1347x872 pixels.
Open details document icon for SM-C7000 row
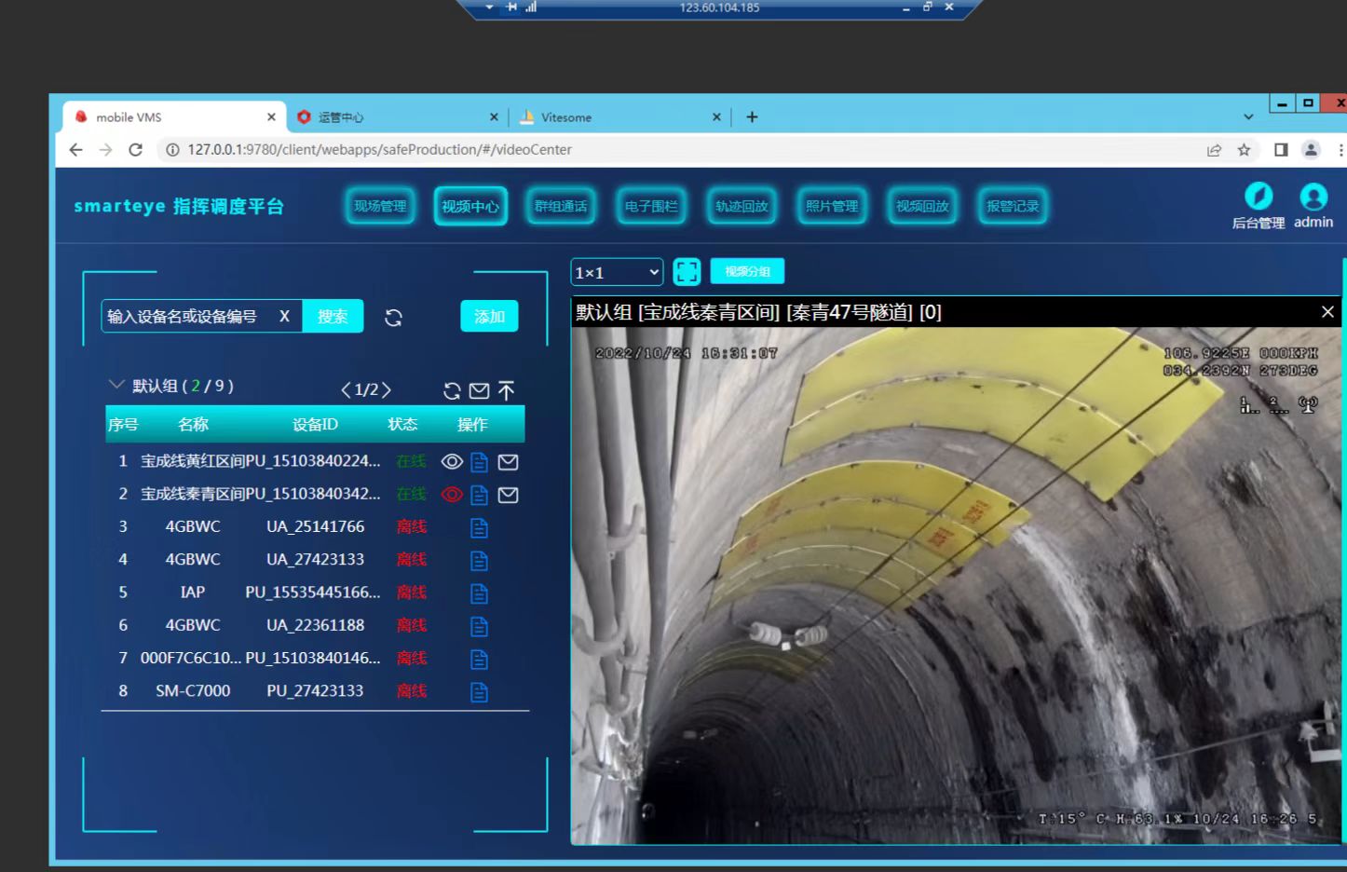pos(479,692)
